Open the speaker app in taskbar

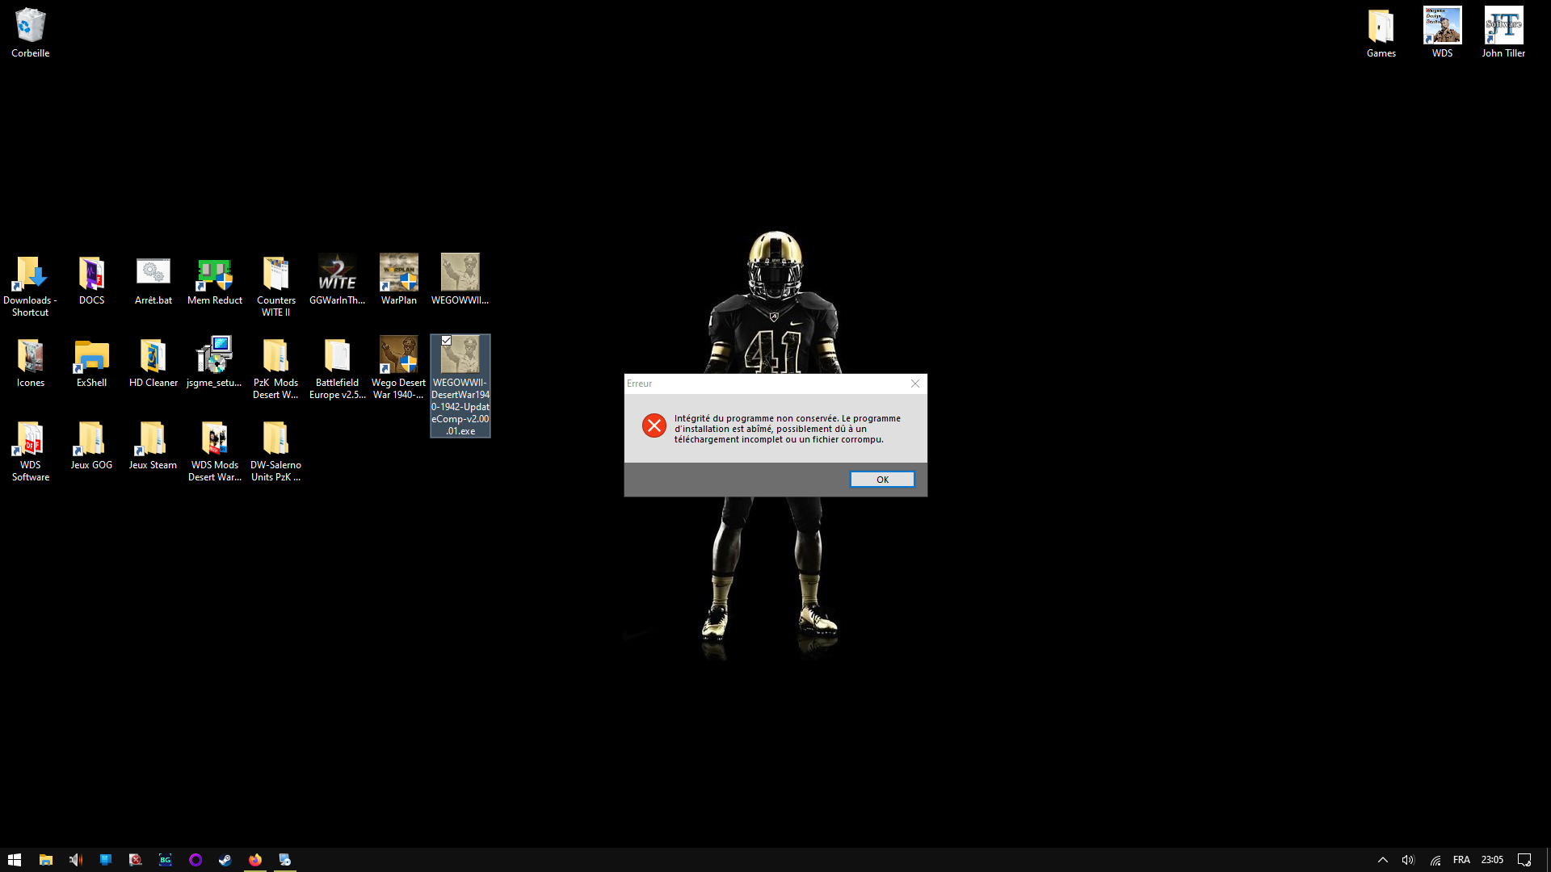pos(76,860)
